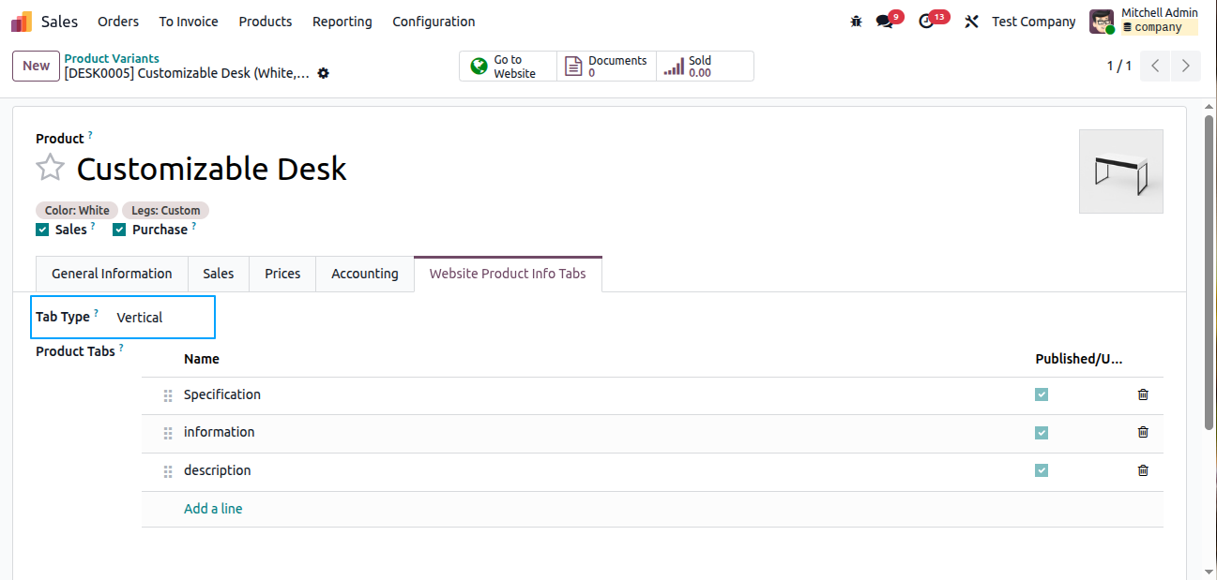This screenshot has width=1217, height=580.
Task: Click the gear actions icon beside record title
Action: pos(324,73)
